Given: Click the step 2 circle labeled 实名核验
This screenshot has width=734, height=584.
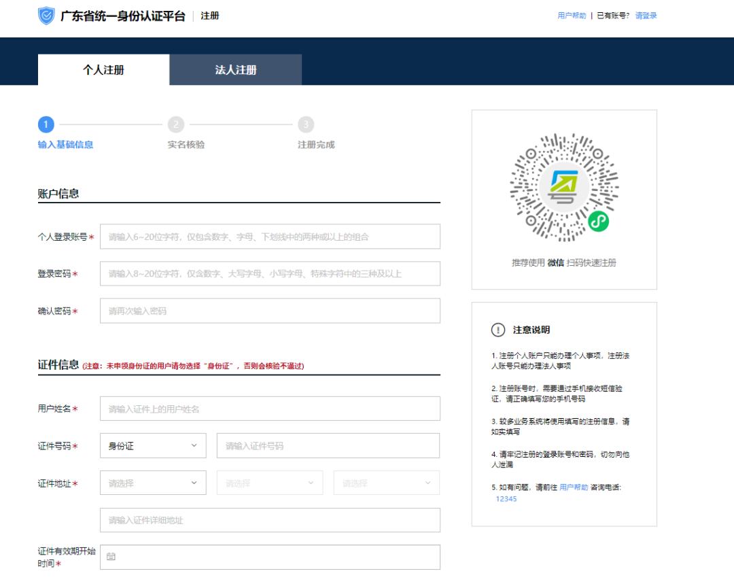Looking at the screenshot, I should click(x=176, y=124).
